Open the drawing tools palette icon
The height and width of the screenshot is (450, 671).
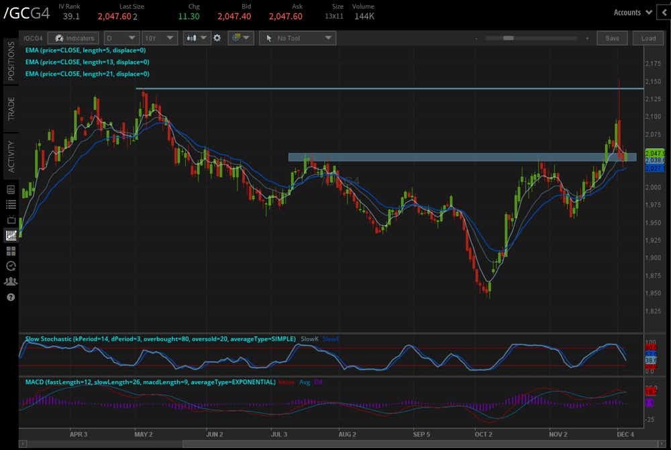click(237, 38)
